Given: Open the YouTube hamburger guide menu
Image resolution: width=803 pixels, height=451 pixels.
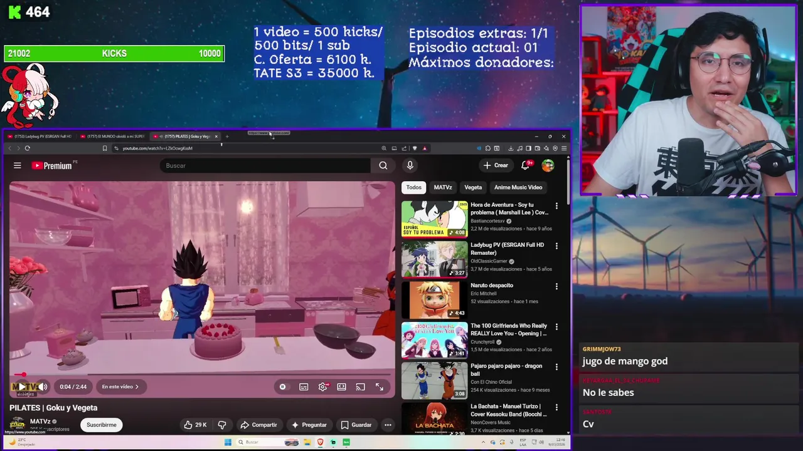Looking at the screenshot, I should (18, 165).
